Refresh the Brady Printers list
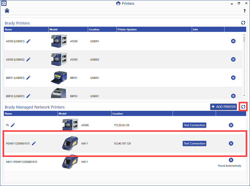 [x=243, y=23]
